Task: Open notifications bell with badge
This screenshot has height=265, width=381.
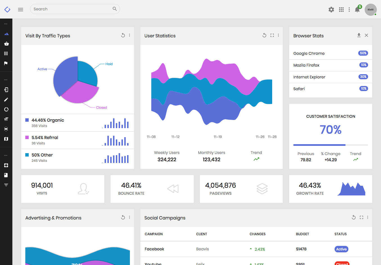Action: (x=358, y=9)
